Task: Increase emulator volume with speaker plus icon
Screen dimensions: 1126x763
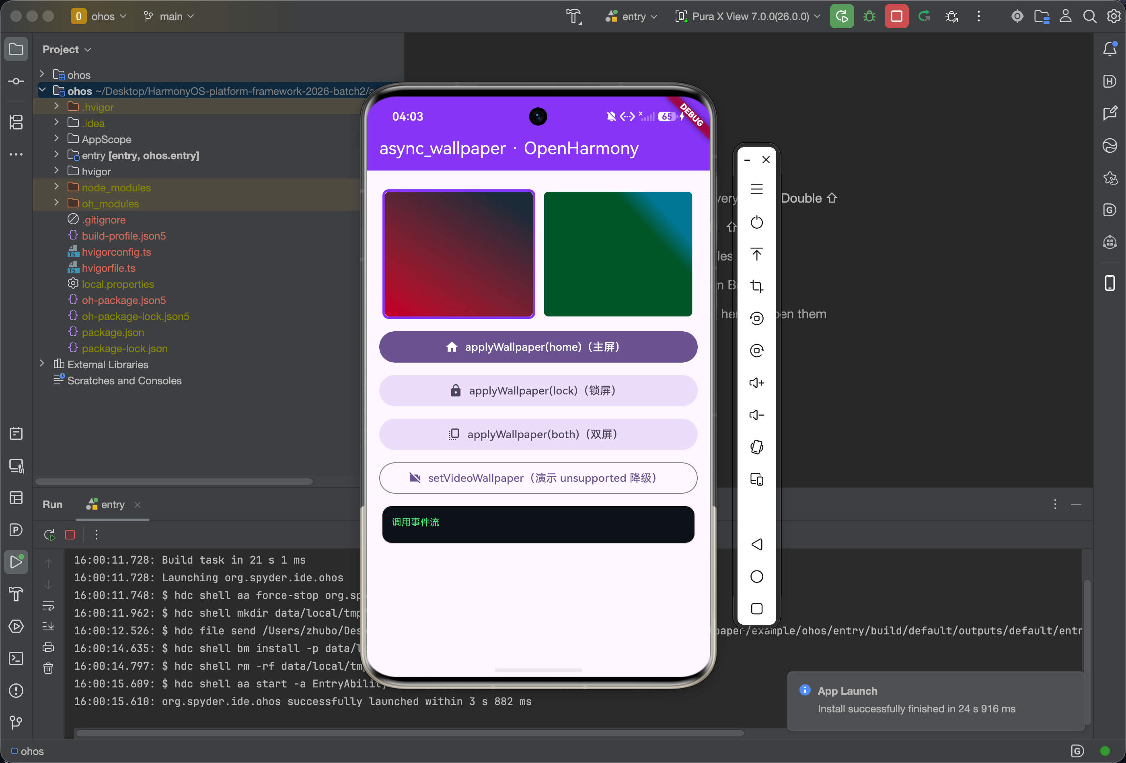Action: [x=757, y=383]
